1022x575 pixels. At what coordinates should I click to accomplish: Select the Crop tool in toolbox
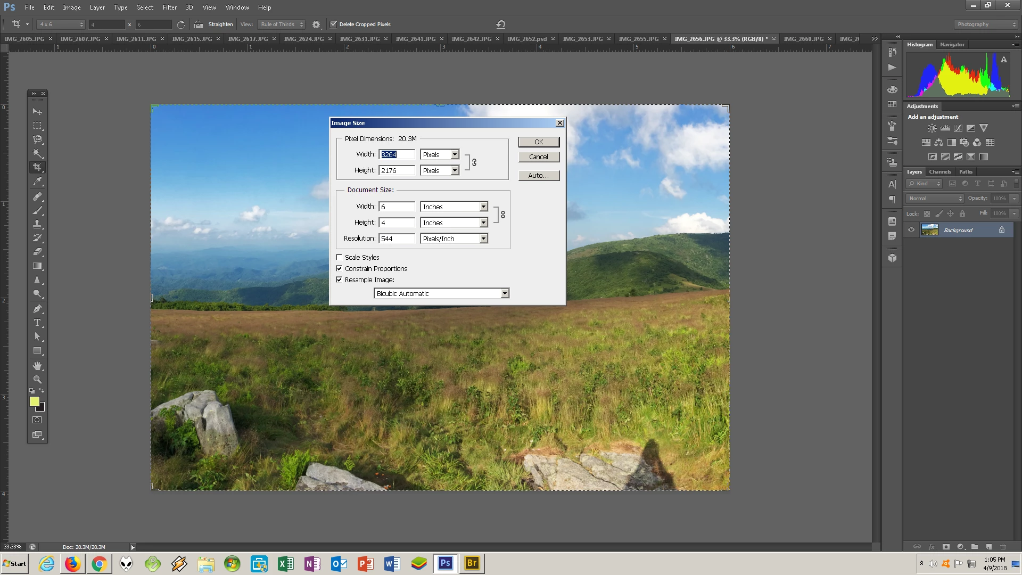pyautogui.click(x=37, y=167)
